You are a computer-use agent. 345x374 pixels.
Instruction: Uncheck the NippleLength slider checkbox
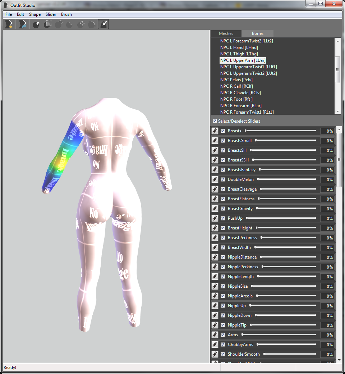click(223, 277)
